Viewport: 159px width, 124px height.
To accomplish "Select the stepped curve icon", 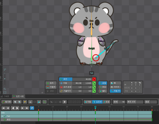I will (x=70, y=102).
